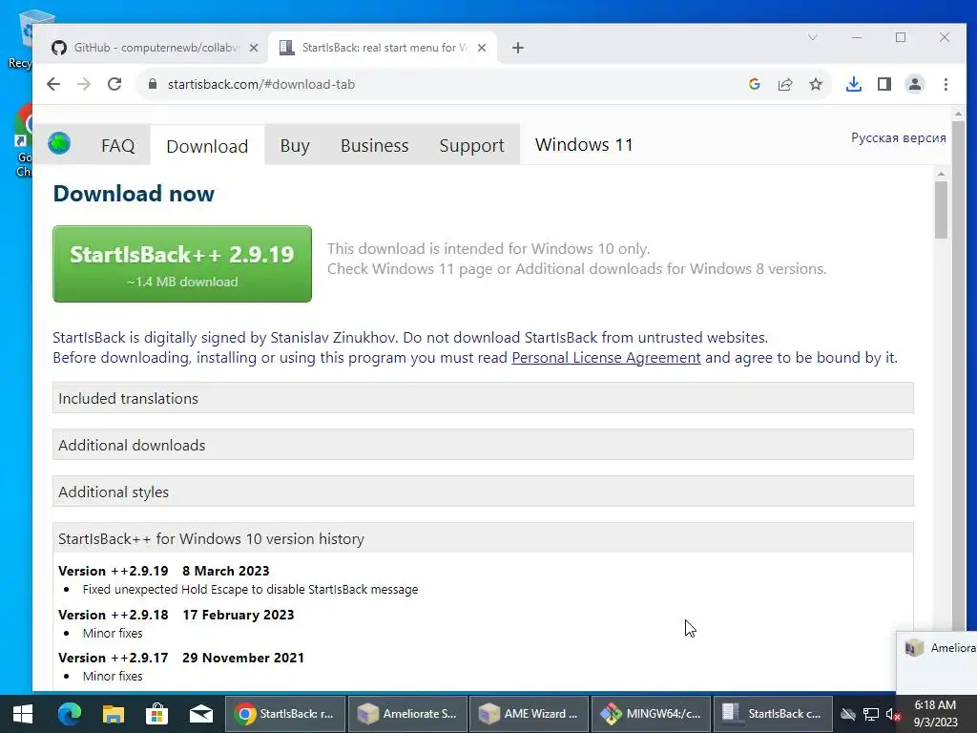Click StartIsBack globe logo

(59, 144)
